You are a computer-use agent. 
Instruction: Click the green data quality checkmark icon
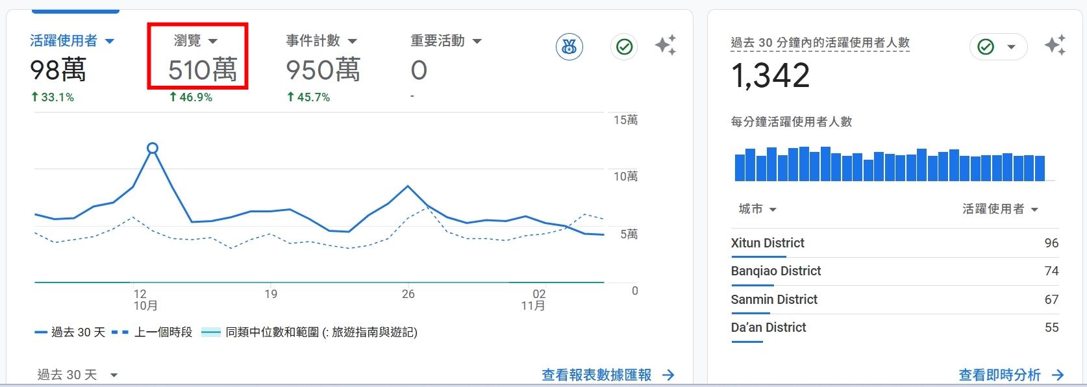(624, 47)
